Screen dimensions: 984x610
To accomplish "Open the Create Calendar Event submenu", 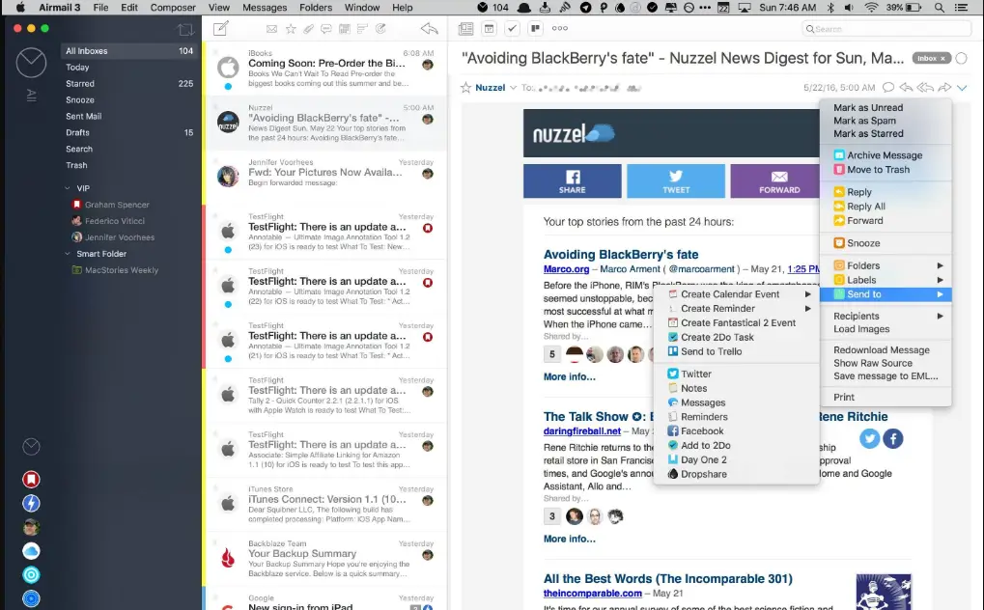I will click(x=737, y=293).
